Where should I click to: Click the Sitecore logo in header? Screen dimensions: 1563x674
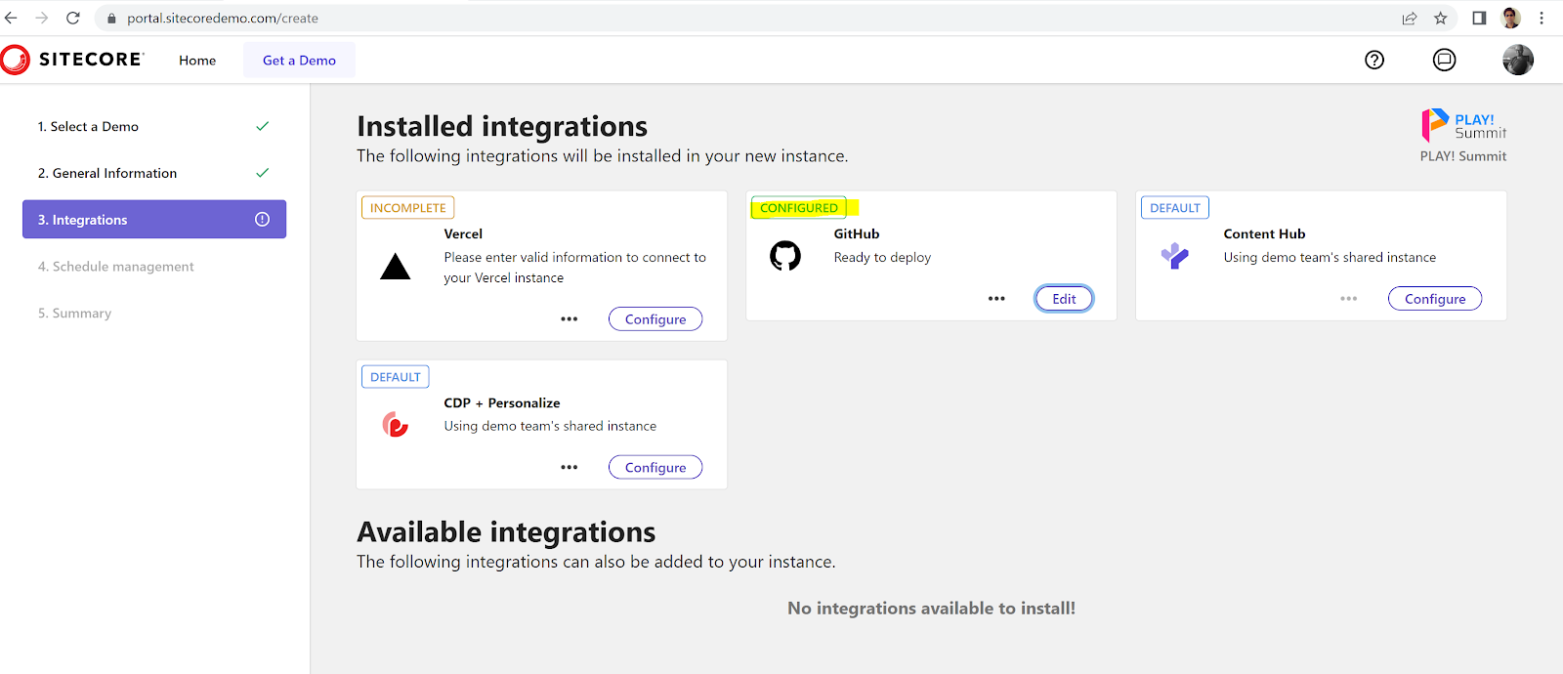pyautogui.click(x=73, y=60)
